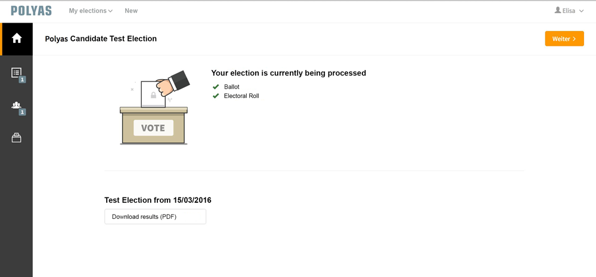Open the Elisa account dropdown arrow
This screenshot has width=596, height=277.
(581, 11)
